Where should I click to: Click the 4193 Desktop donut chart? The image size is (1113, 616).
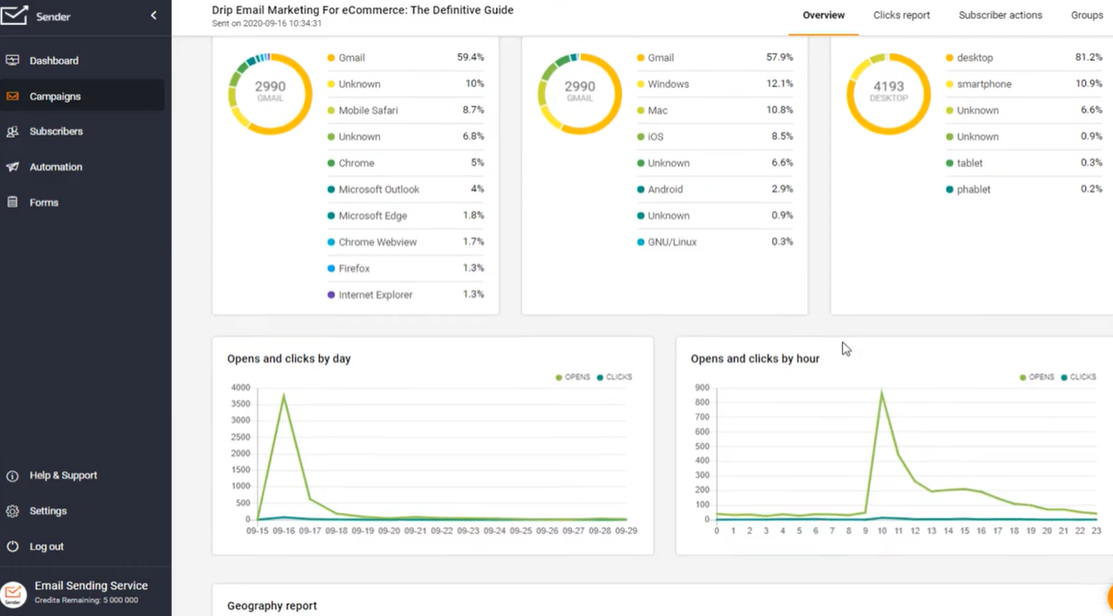pos(889,92)
